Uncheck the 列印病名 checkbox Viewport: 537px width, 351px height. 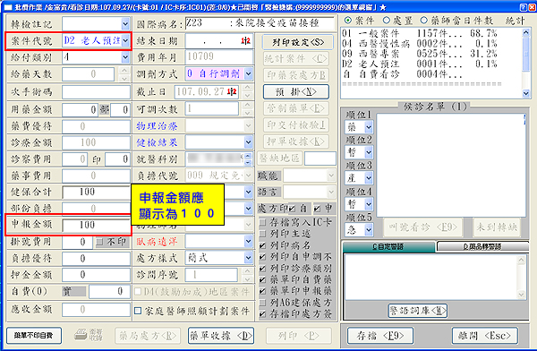(262, 245)
